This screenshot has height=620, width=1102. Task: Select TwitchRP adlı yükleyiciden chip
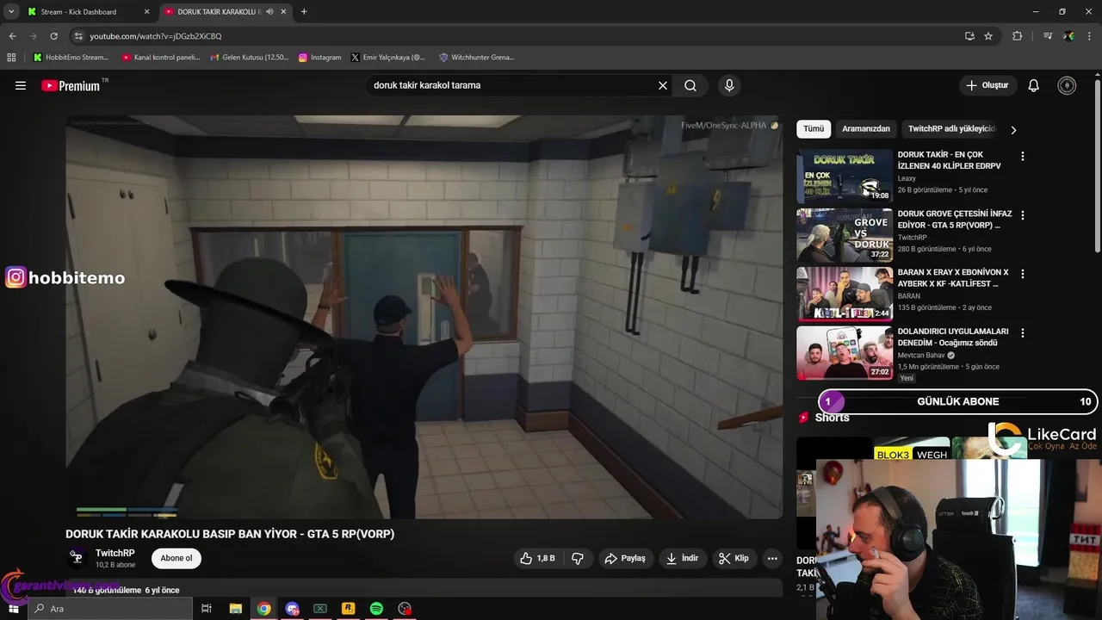(x=950, y=129)
